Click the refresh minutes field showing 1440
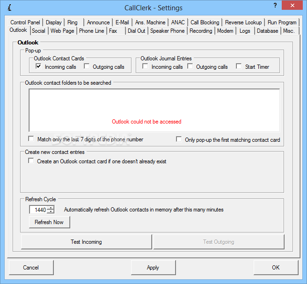The height and width of the screenshot is (284, 307). click(x=38, y=210)
